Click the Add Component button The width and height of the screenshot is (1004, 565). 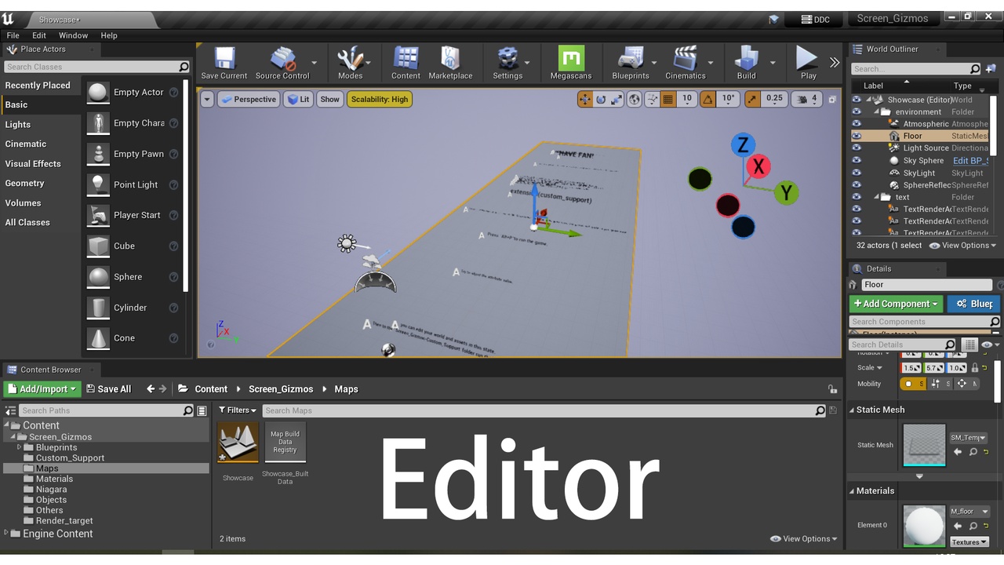(x=895, y=304)
